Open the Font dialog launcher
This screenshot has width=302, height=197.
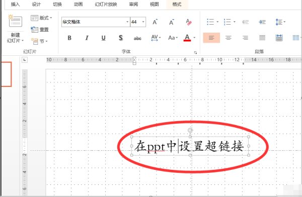tap(195, 53)
